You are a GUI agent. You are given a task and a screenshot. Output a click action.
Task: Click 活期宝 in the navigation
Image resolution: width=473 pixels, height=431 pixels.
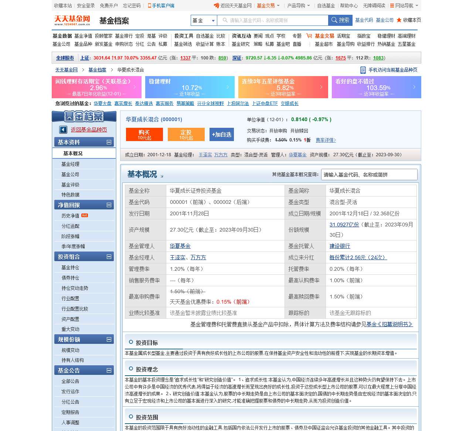343,36
